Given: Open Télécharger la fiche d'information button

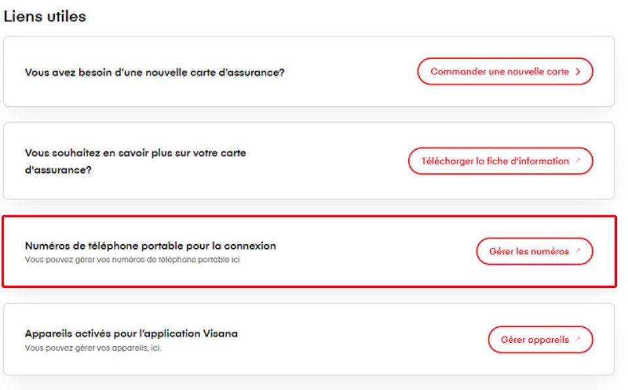Looking at the screenshot, I should point(495,161).
